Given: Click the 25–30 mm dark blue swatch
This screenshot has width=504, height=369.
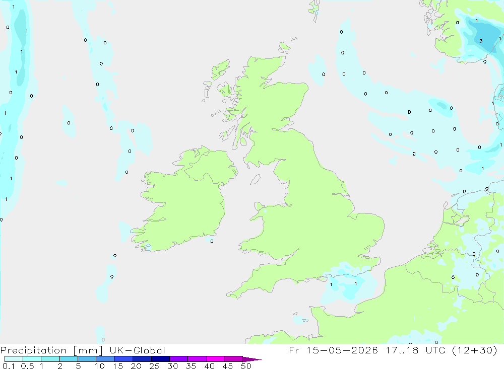Looking at the screenshot, I should point(160,359).
